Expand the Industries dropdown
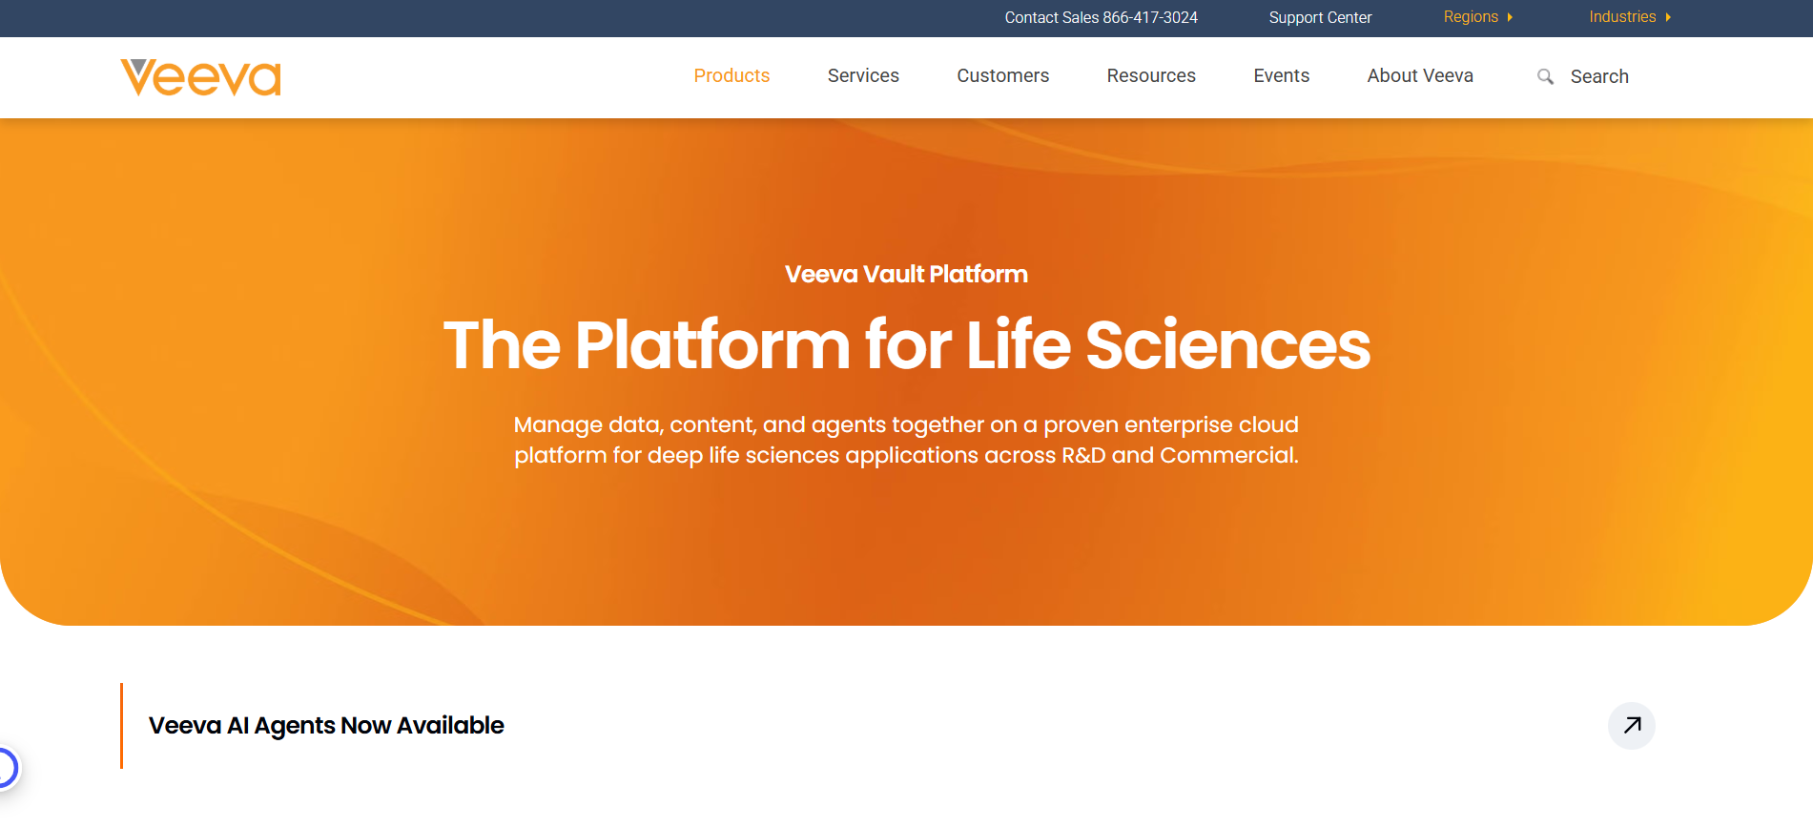This screenshot has width=1813, height=827. click(1630, 17)
